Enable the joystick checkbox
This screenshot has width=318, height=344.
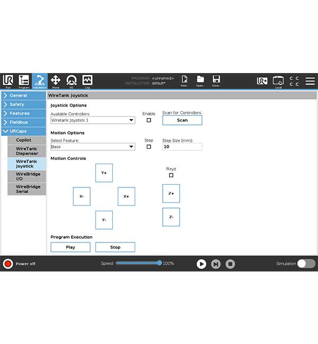coord(149,120)
